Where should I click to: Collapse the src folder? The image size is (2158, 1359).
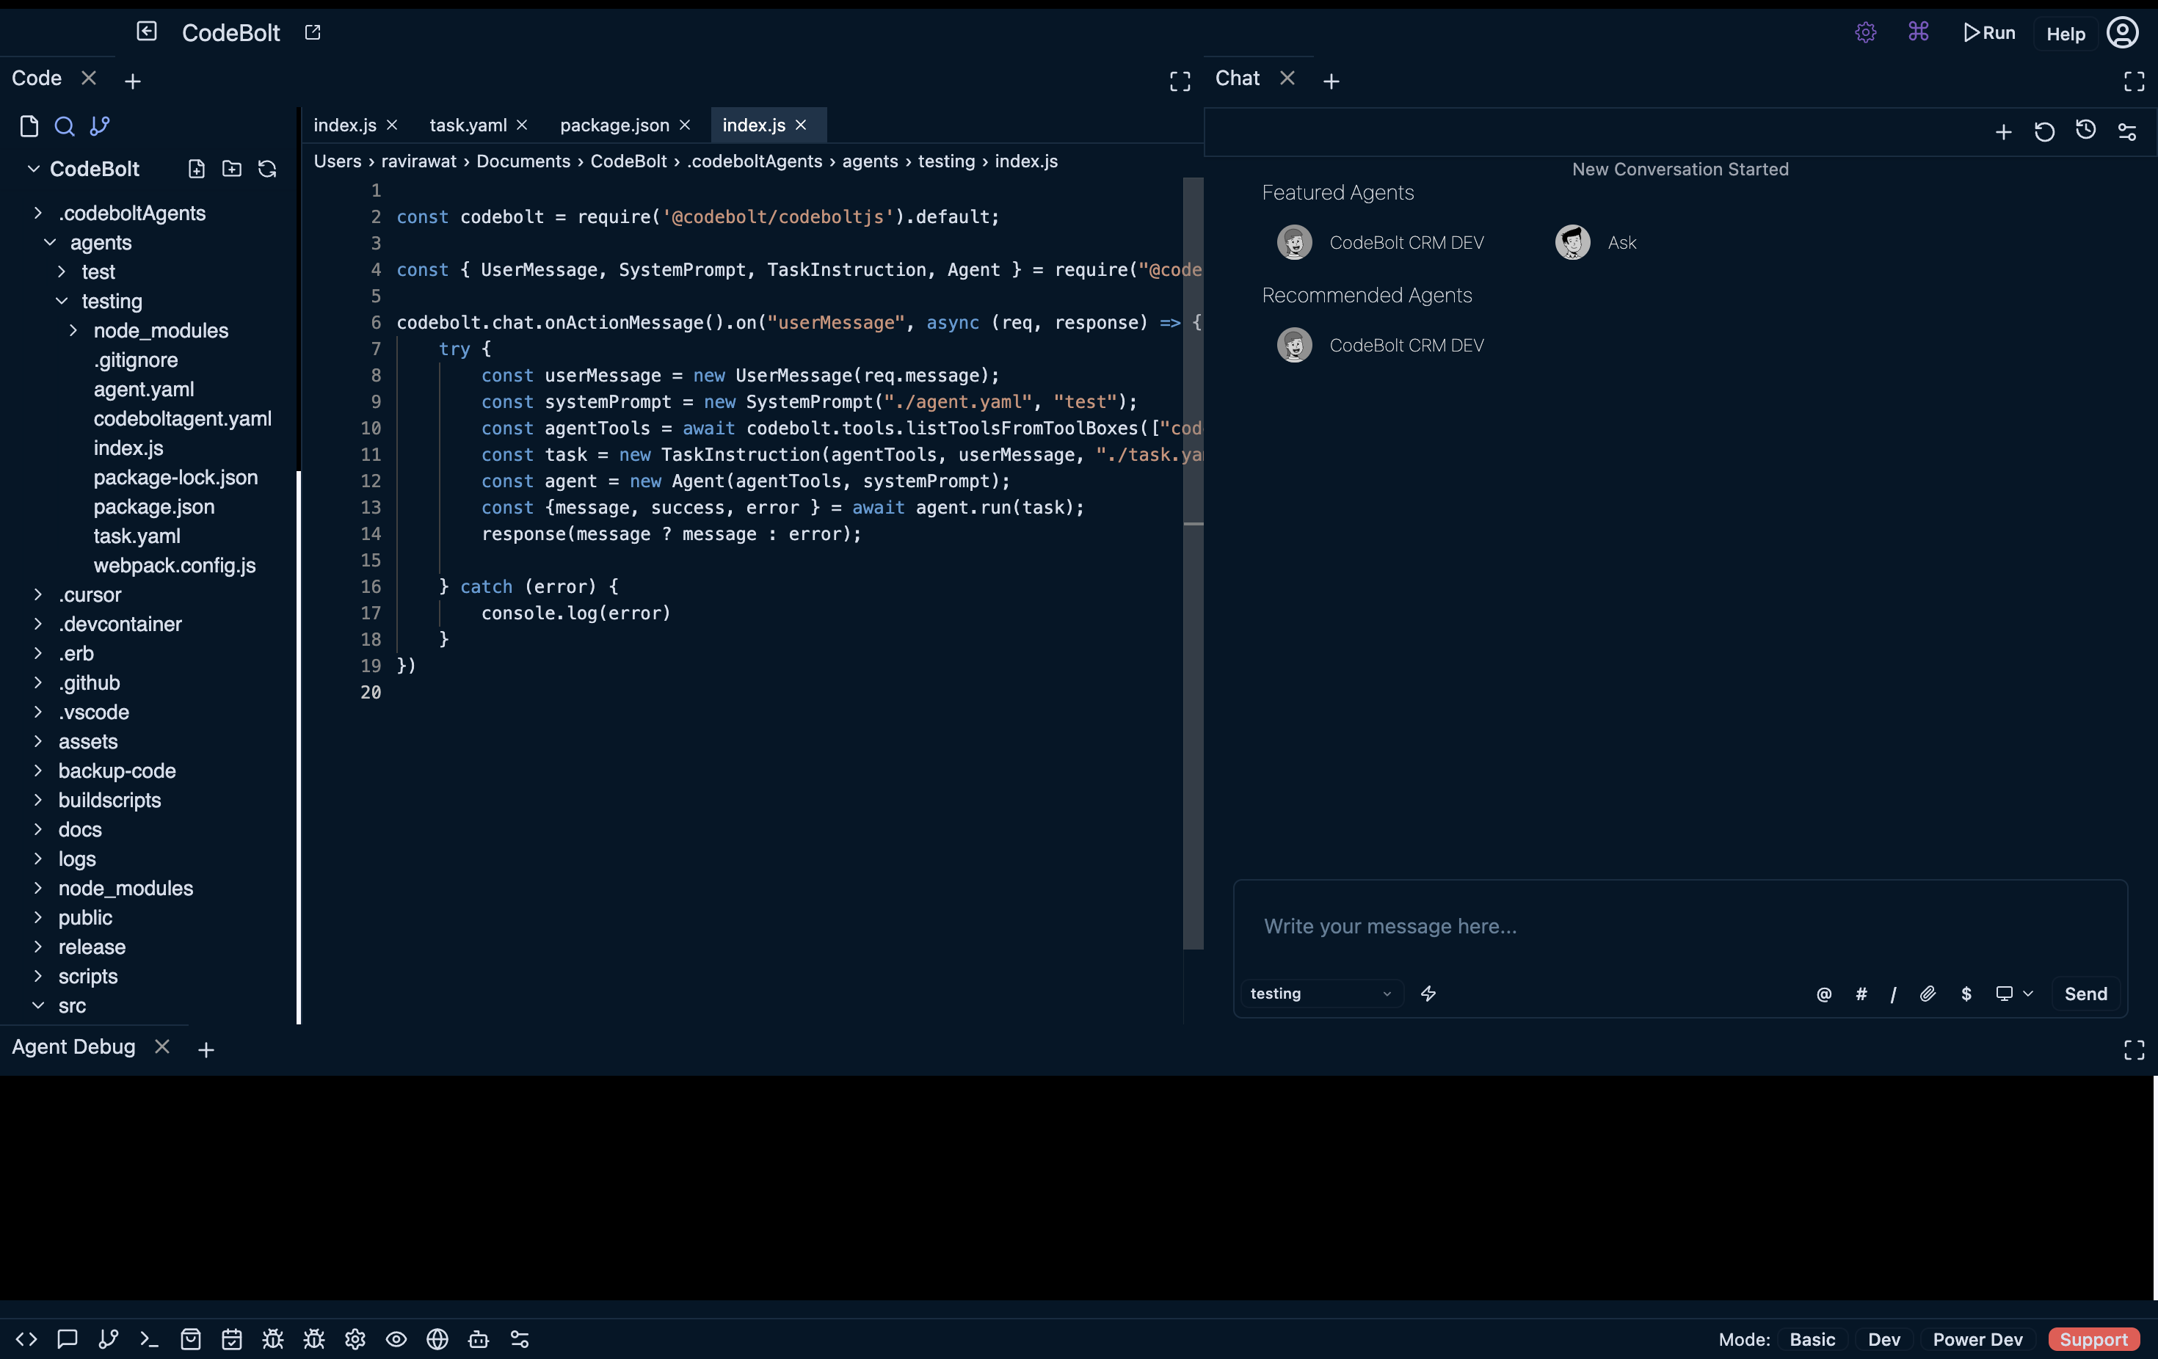point(37,1006)
